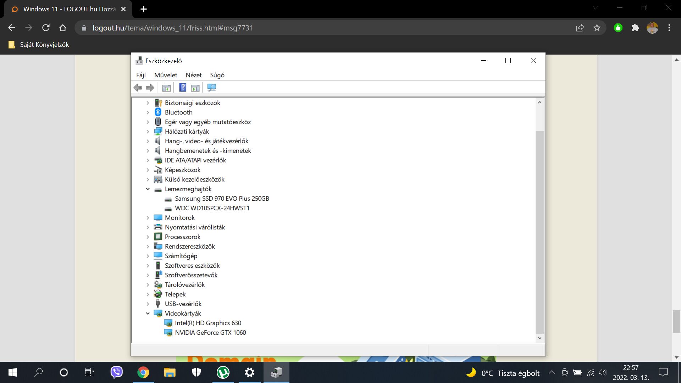The width and height of the screenshot is (681, 383).
Task: Show hidden tray icons chevron
Action: point(552,372)
